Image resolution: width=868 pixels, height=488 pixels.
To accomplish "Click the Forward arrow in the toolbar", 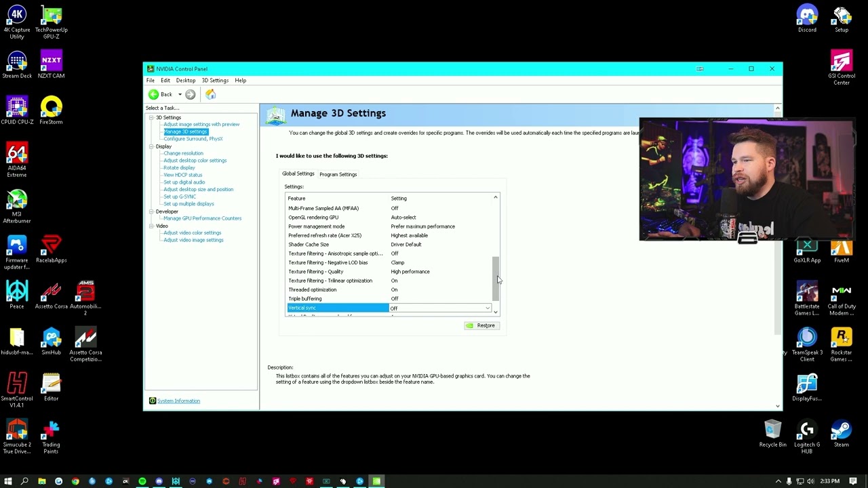I will point(191,94).
